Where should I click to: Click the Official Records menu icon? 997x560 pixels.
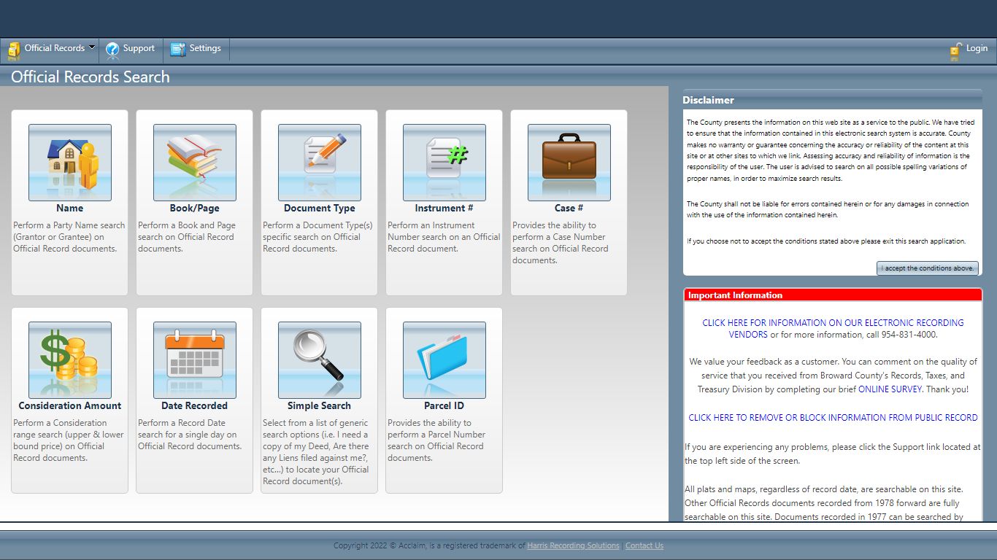pyautogui.click(x=14, y=50)
